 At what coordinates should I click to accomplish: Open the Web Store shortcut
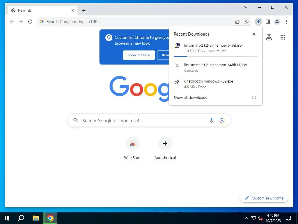(x=133, y=148)
